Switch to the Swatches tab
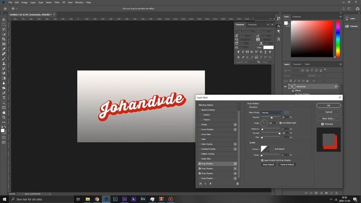Viewport: 361px width, 203px height. tap(297, 17)
